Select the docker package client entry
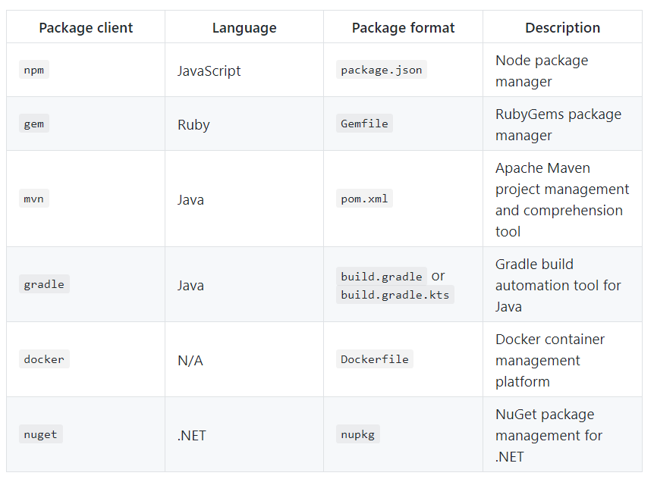 (44, 359)
